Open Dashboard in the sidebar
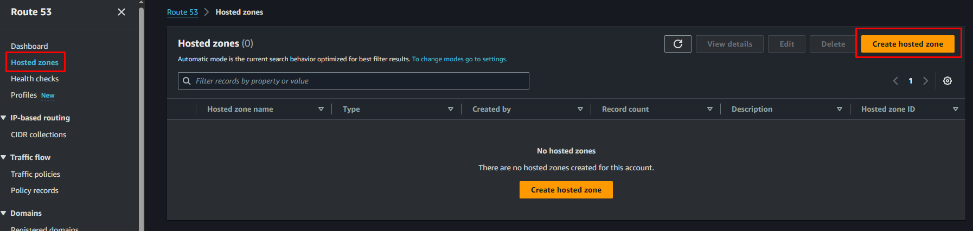 (x=29, y=46)
